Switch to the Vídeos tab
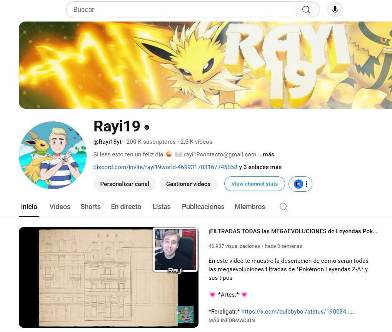 coord(60,207)
